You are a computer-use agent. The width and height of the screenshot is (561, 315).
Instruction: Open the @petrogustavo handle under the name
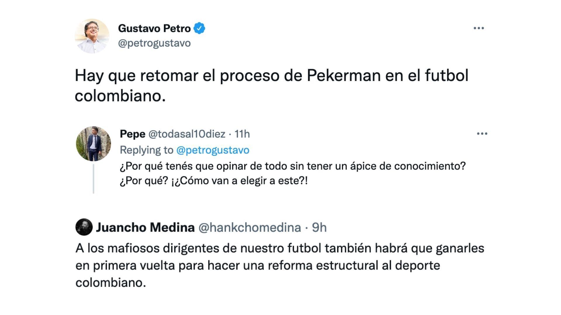click(154, 43)
